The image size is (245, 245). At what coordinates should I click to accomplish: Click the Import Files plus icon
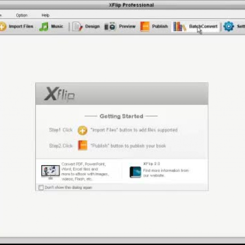coord(3,26)
